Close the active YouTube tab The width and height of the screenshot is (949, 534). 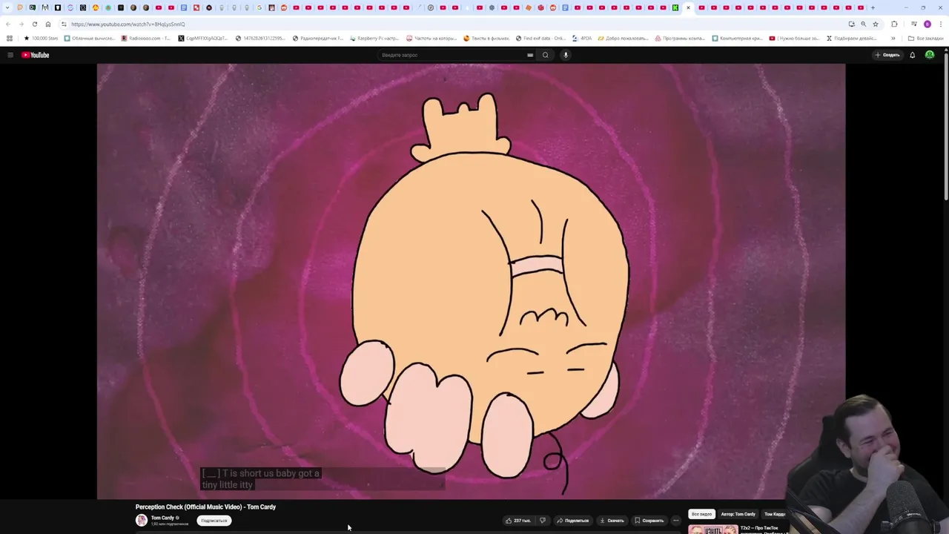[688, 7]
